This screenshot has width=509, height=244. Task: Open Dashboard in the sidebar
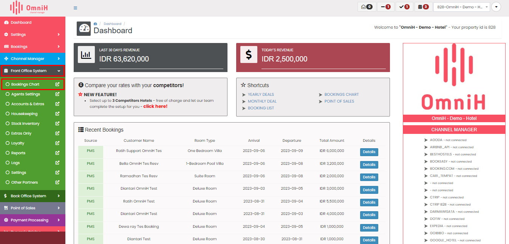pos(32,23)
